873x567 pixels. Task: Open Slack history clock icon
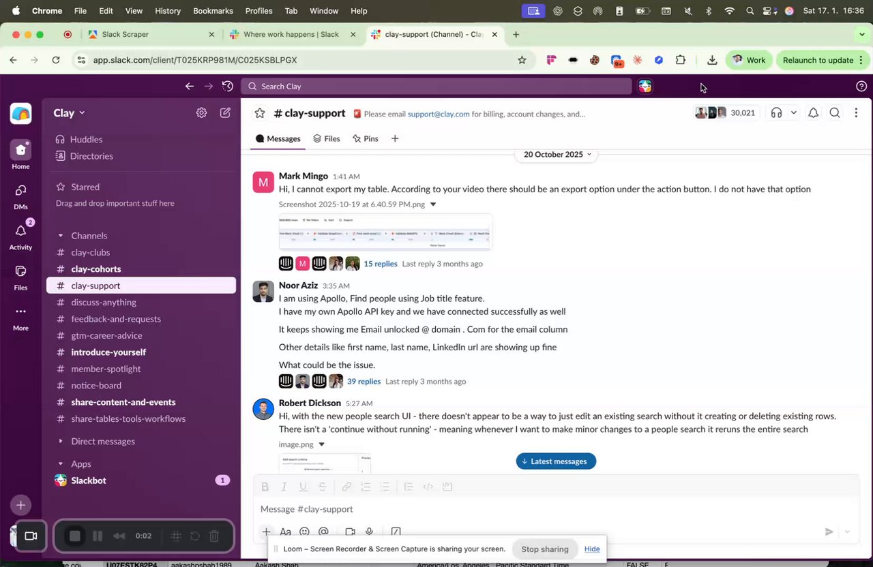click(228, 87)
